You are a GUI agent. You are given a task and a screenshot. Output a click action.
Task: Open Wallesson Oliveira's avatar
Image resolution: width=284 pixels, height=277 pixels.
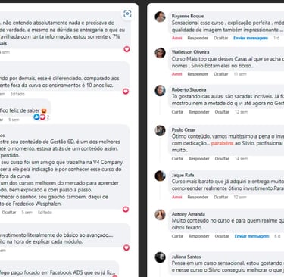160,53
